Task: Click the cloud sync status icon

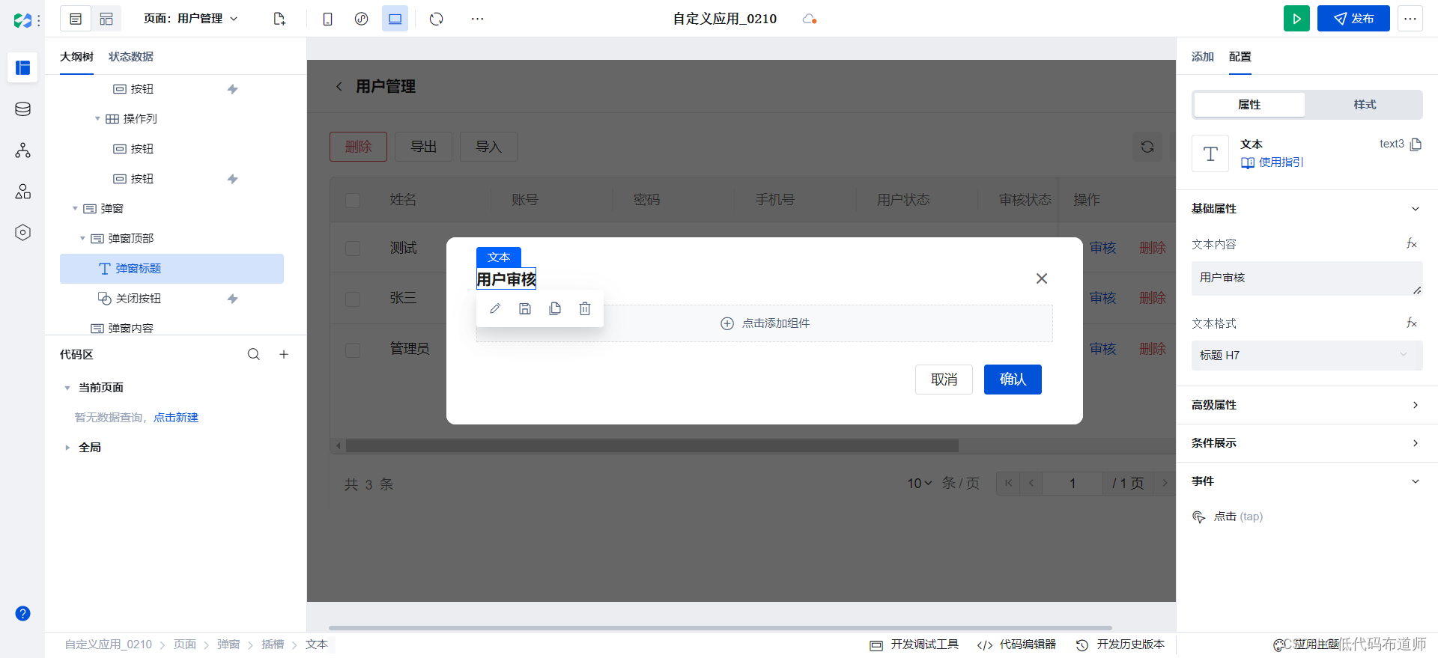Action: tap(809, 19)
